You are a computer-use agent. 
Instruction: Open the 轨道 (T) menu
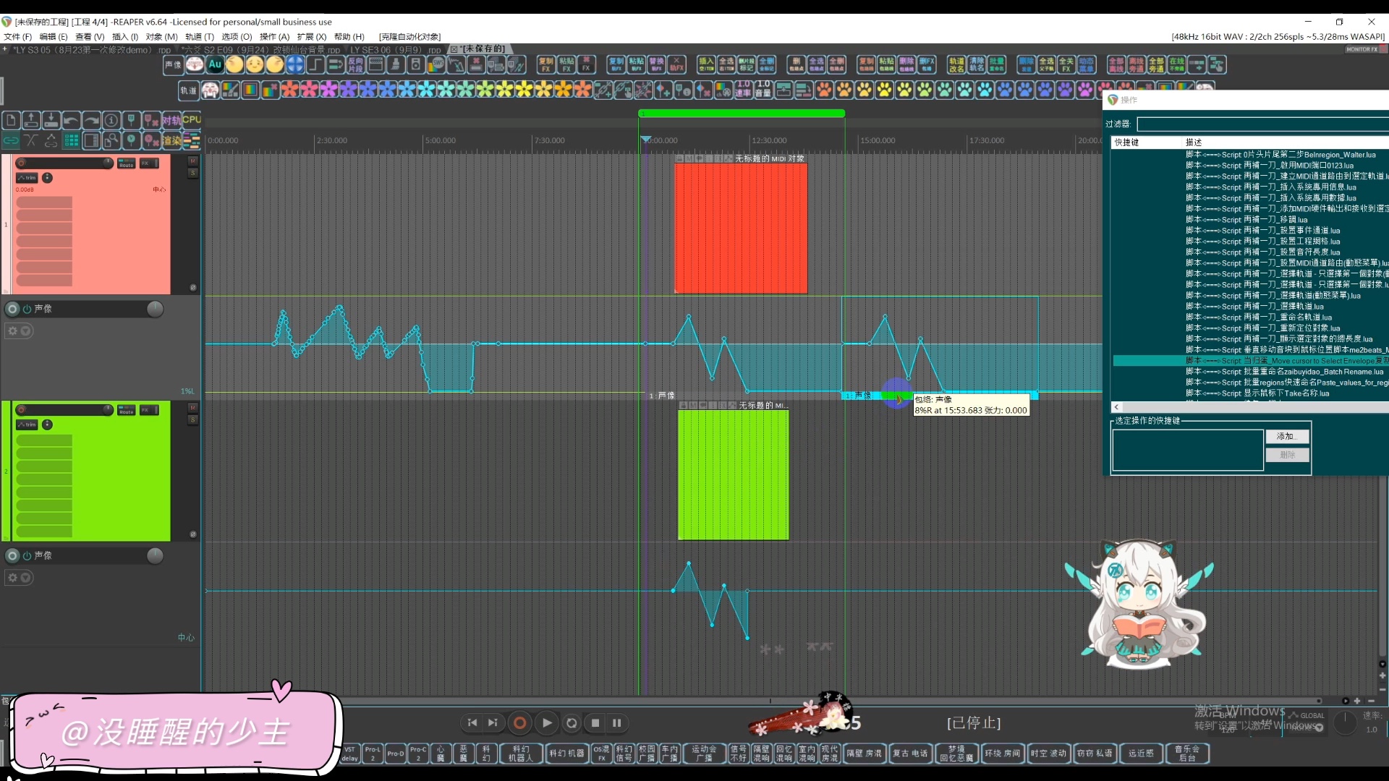click(199, 37)
